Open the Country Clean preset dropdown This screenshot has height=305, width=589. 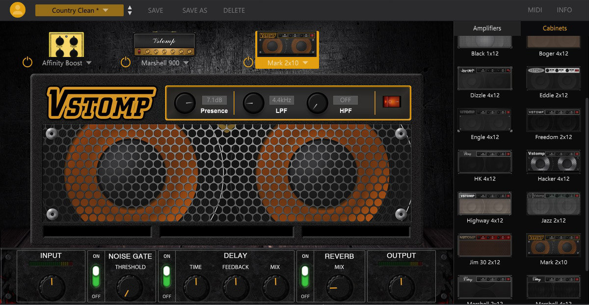pos(79,10)
